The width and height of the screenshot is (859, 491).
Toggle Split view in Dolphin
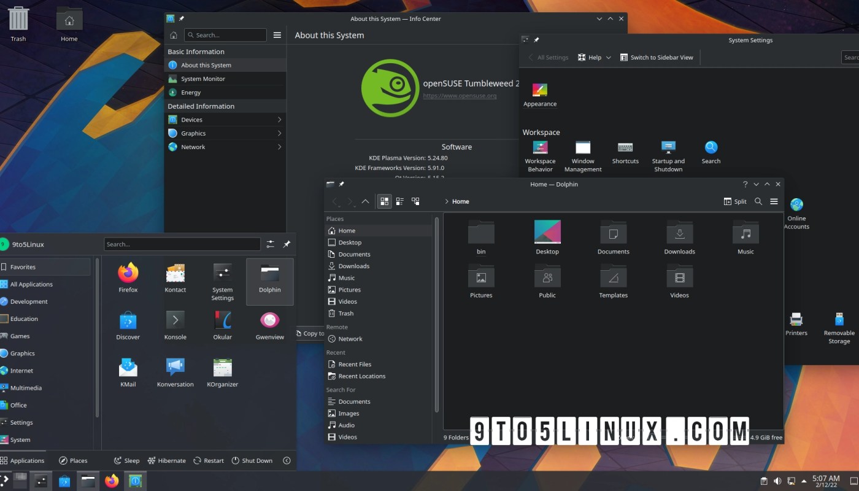[735, 201]
